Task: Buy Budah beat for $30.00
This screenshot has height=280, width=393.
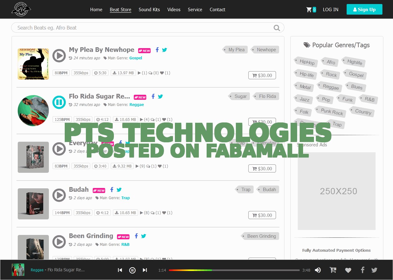Action: point(262,215)
